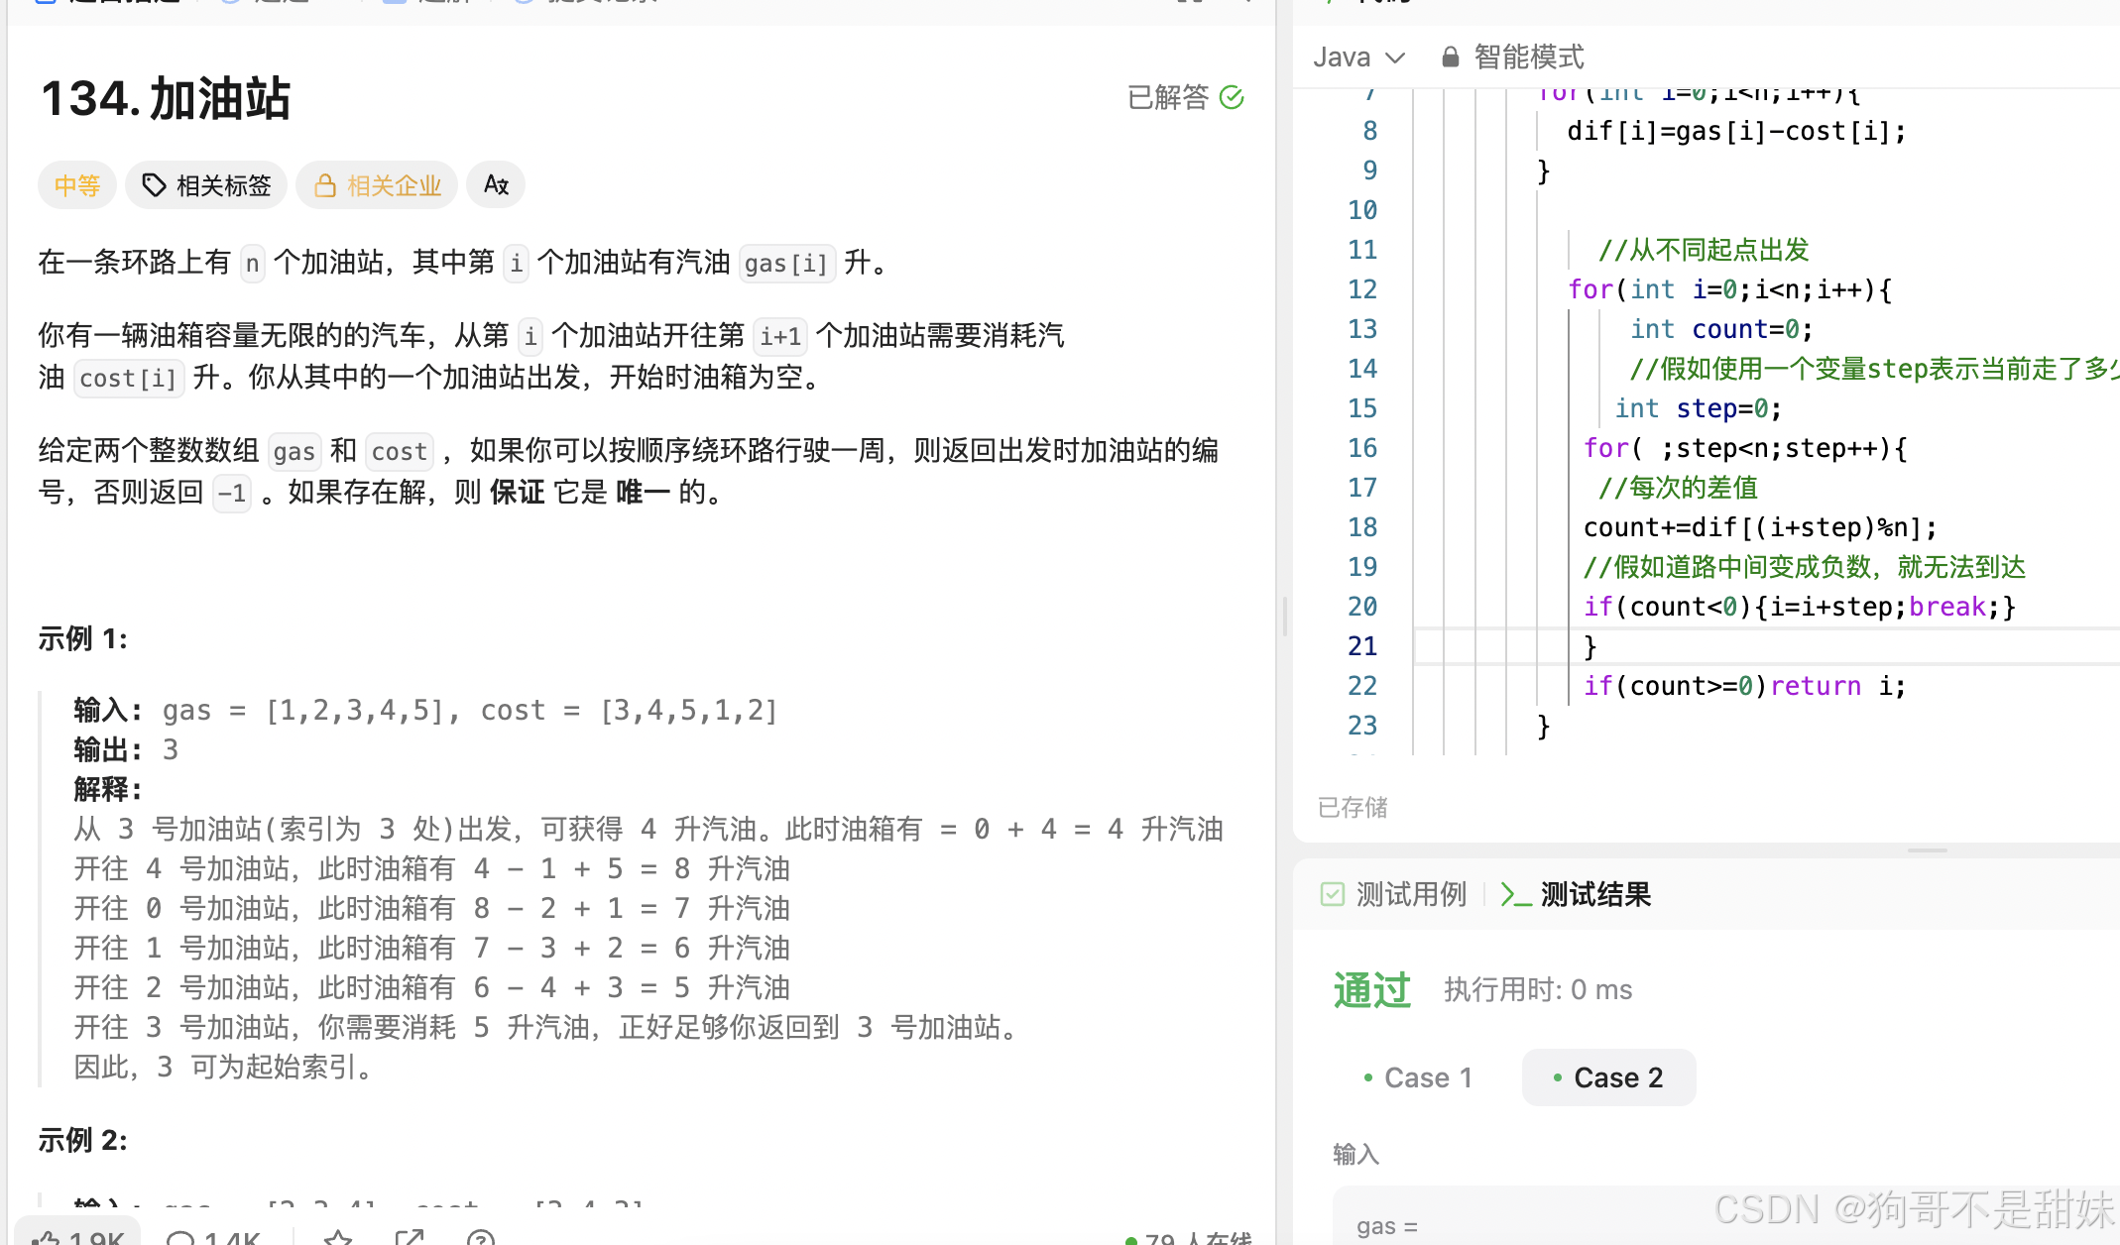Open the Java language dropdown
Image resolution: width=2120 pixels, height=1245 pixels.
(1358, 57)
